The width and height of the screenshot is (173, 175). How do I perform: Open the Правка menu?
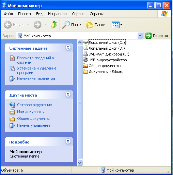click(x=25, y=14)
